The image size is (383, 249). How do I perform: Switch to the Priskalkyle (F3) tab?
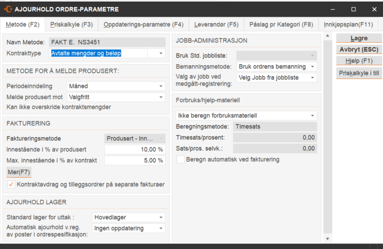[71, 24]
